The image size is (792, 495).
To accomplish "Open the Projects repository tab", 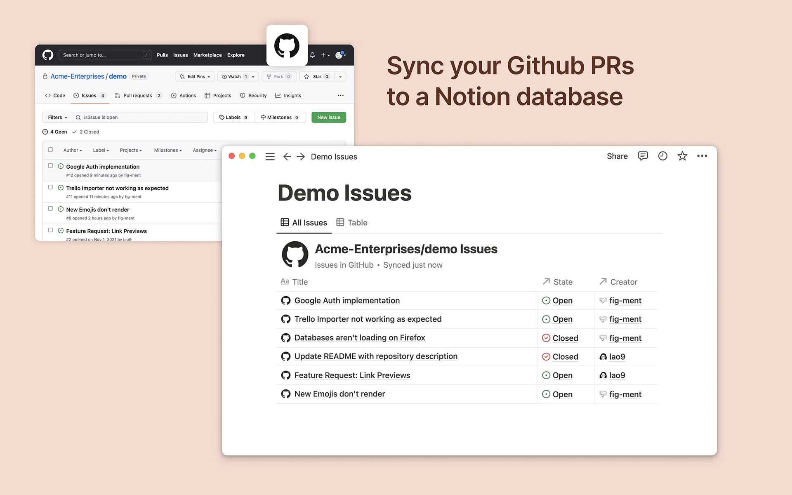I will click(x=218, y=95).
